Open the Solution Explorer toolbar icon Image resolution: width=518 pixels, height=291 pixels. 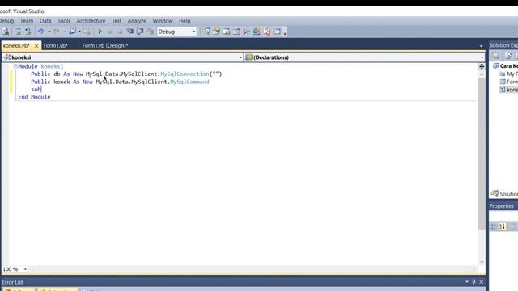pos(206,32)
